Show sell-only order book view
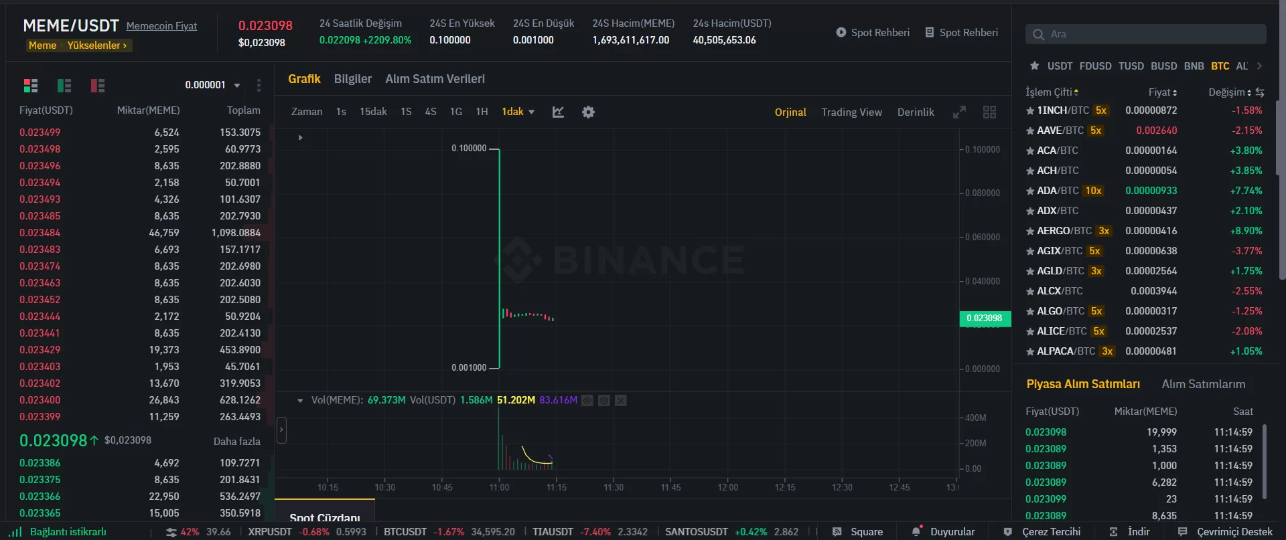This screenshot has width=1286, height=540. [x=98, y=85]
